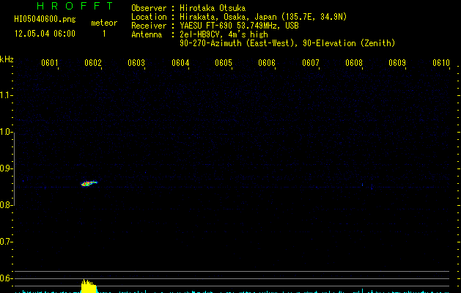This screenshot has width=461, height=293.
Task: Click the 0608 time marker
Action: tap(354, 62)
